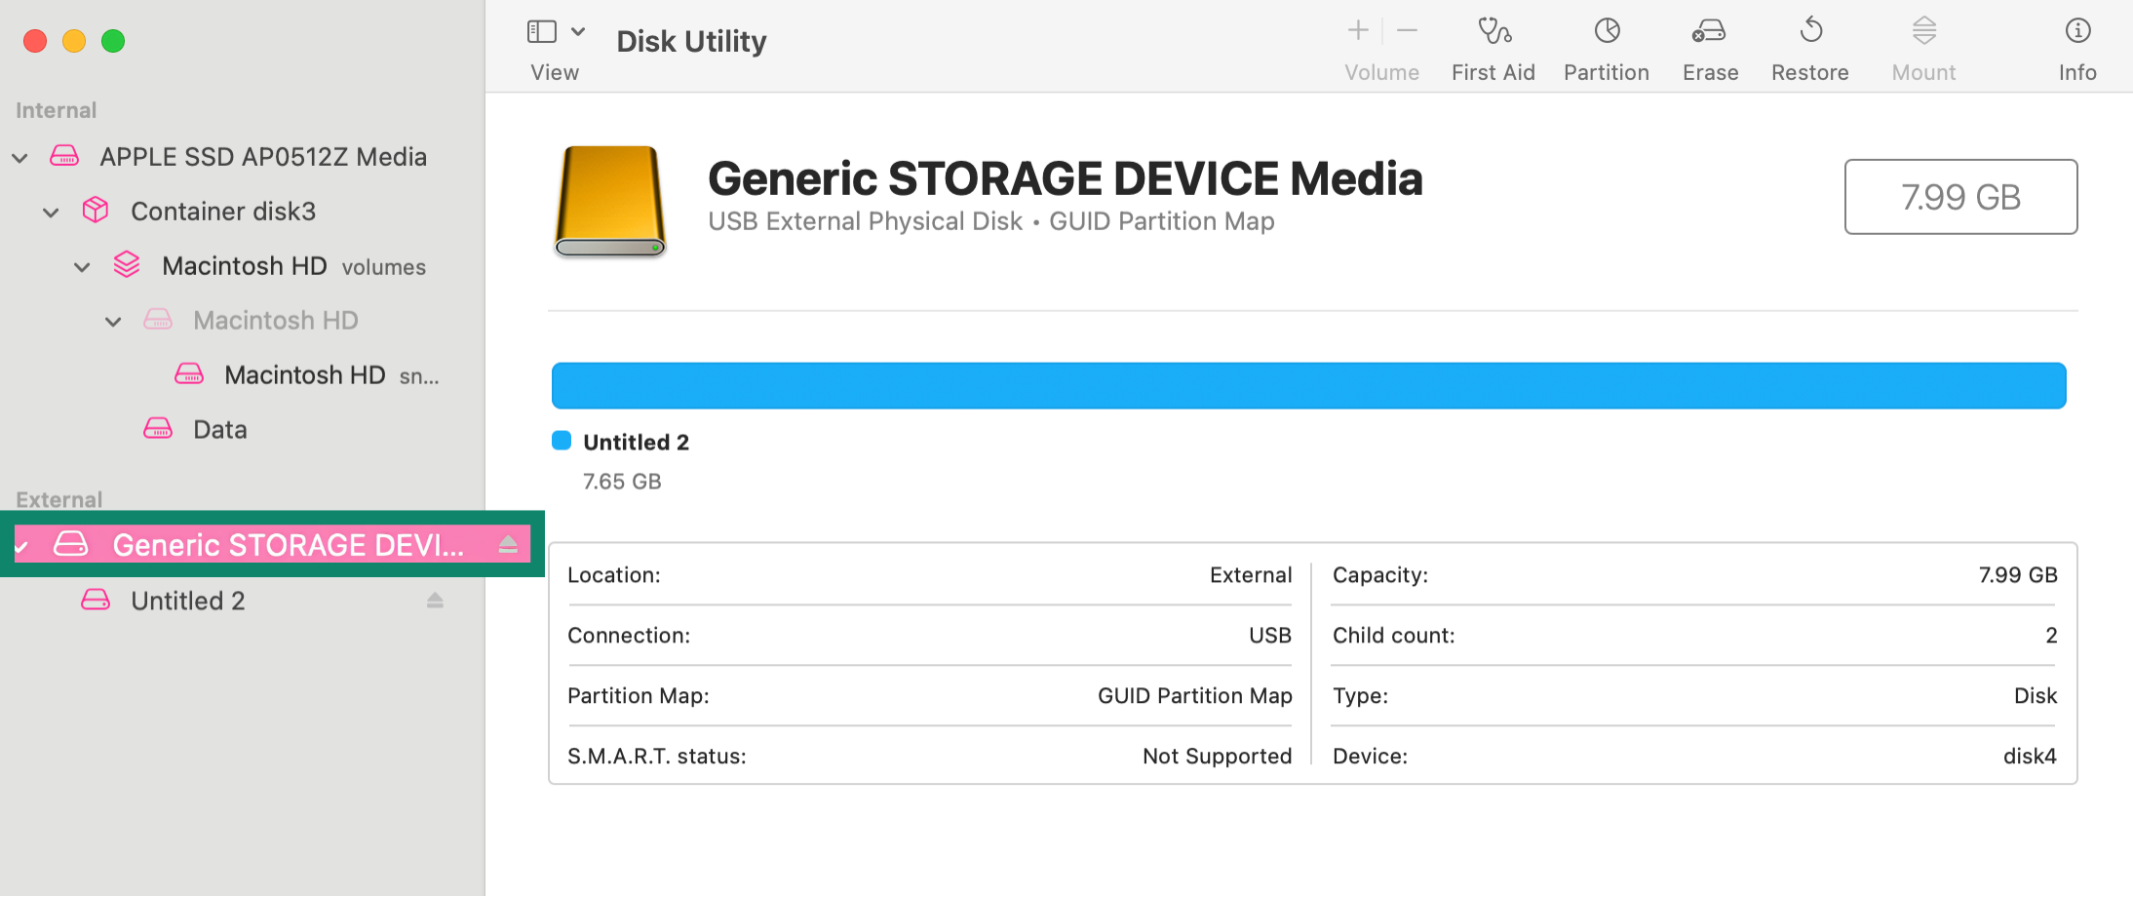Unmount via the Mount toolbar icon
2133x897 pixels.
coord(1922,46)
